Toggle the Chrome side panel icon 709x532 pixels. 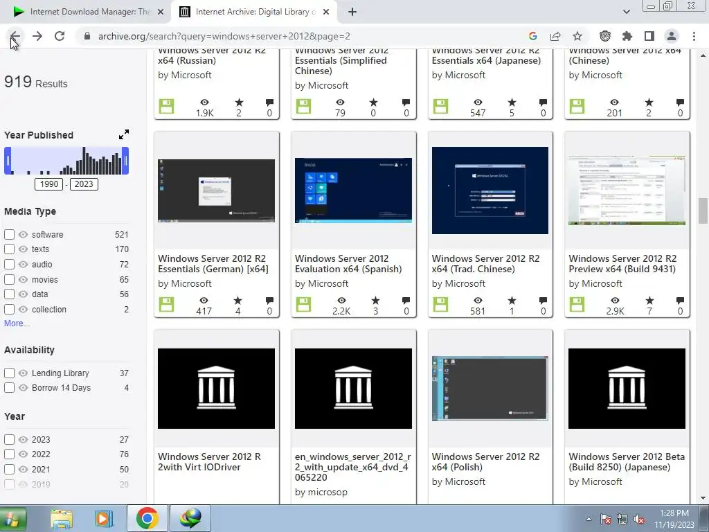coord(649,36)
